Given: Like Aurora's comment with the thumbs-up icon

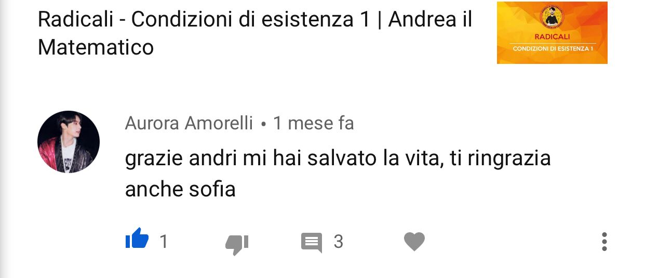Looking at the screenshot, I should click(x=137, y=240).
